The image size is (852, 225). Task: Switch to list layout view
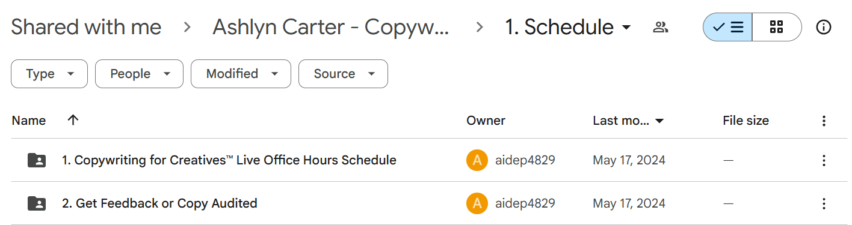point(727,27)
